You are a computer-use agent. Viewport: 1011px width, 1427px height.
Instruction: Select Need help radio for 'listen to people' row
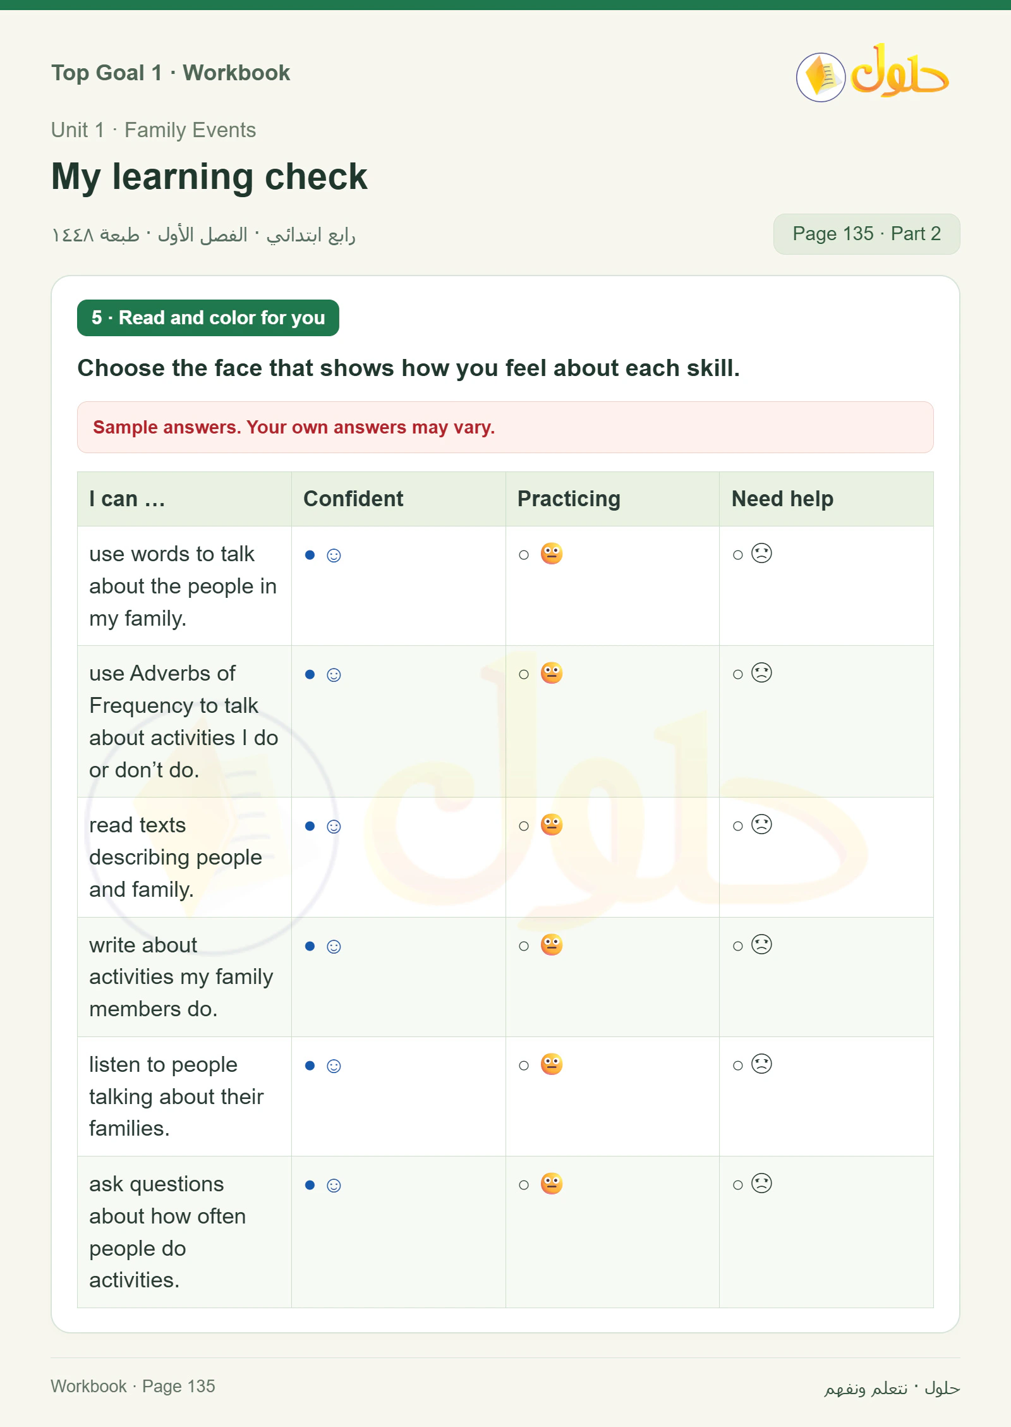pos(737,1066)
